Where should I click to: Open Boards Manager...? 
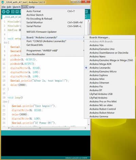pos(109,37)
